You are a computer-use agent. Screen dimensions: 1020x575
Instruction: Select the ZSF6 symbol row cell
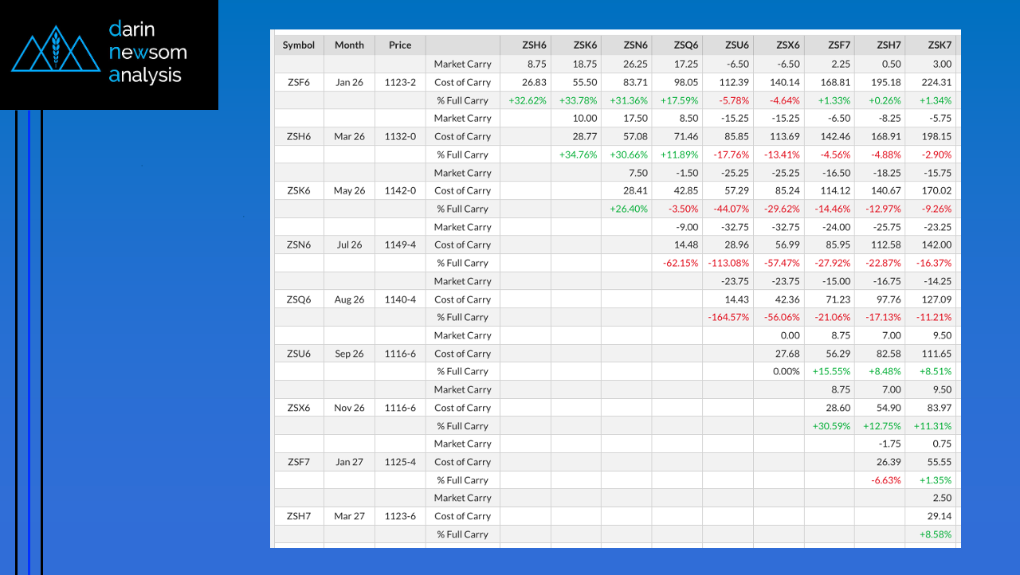pyautogui.click(x=299, y=82)
